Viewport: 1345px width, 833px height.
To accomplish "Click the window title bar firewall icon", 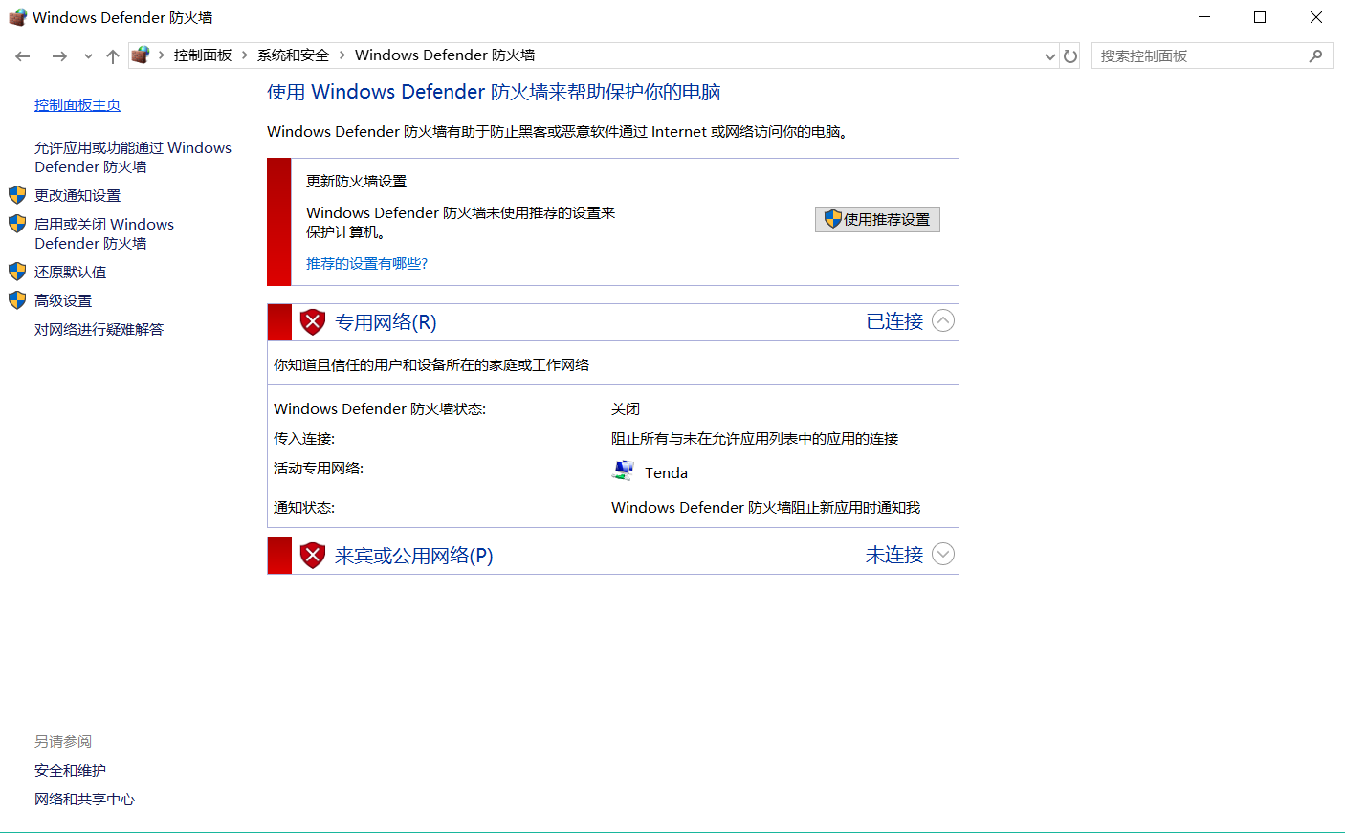I will 17,17.
